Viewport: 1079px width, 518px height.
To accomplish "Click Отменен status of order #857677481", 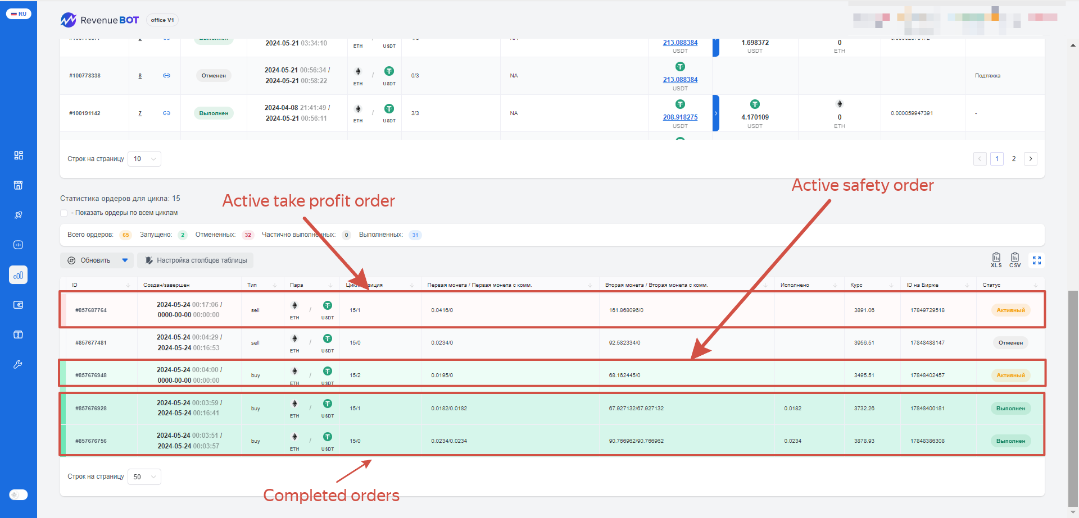I will pos(1010,342).
